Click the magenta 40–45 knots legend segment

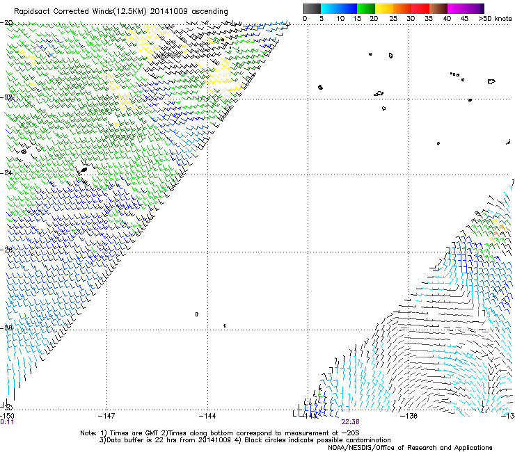tap(457, 8)
